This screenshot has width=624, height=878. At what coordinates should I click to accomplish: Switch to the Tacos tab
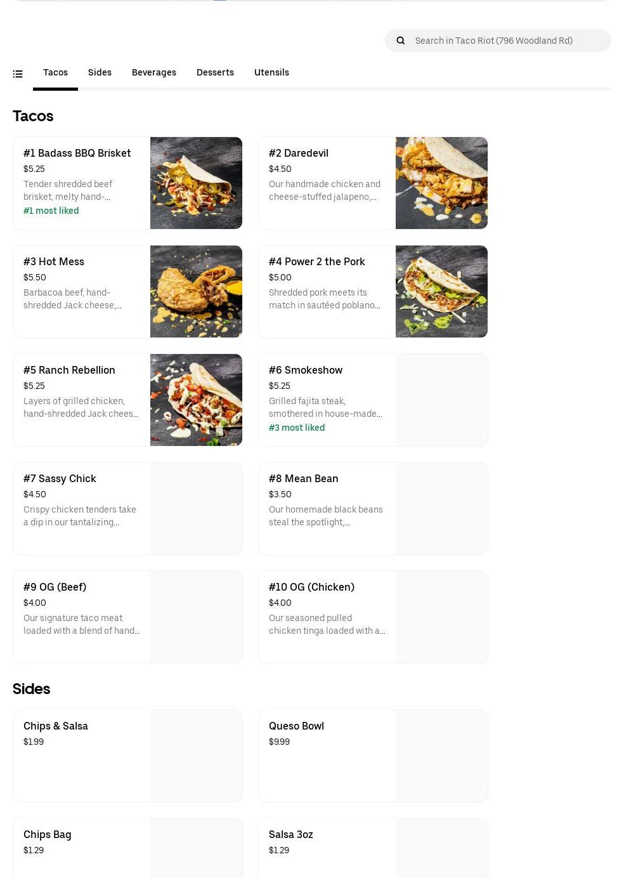click(x=55, y=72)
